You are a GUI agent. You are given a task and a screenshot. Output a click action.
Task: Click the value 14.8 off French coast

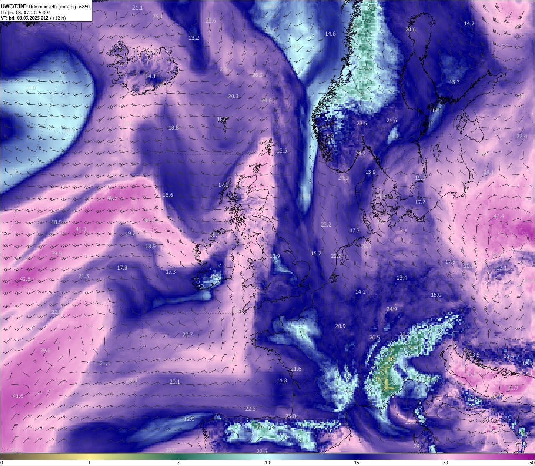[282, 380]
